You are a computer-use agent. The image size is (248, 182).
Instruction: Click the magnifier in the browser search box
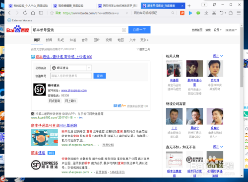click(x=173, y=13)
